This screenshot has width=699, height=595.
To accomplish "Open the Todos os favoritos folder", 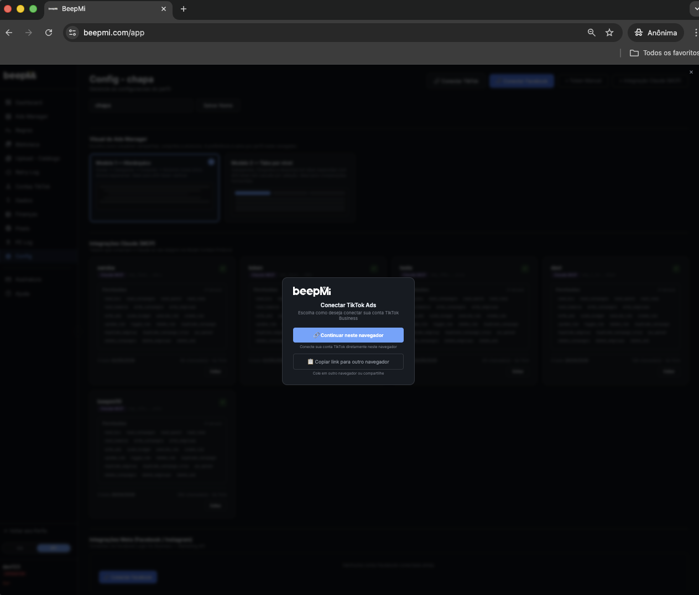I will point(664,53).
